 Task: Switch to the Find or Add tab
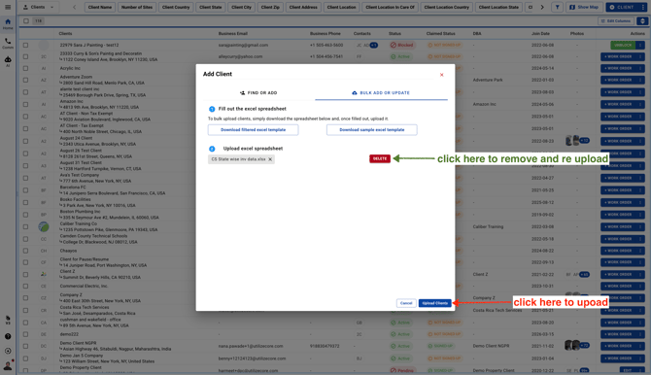(258, 93)
